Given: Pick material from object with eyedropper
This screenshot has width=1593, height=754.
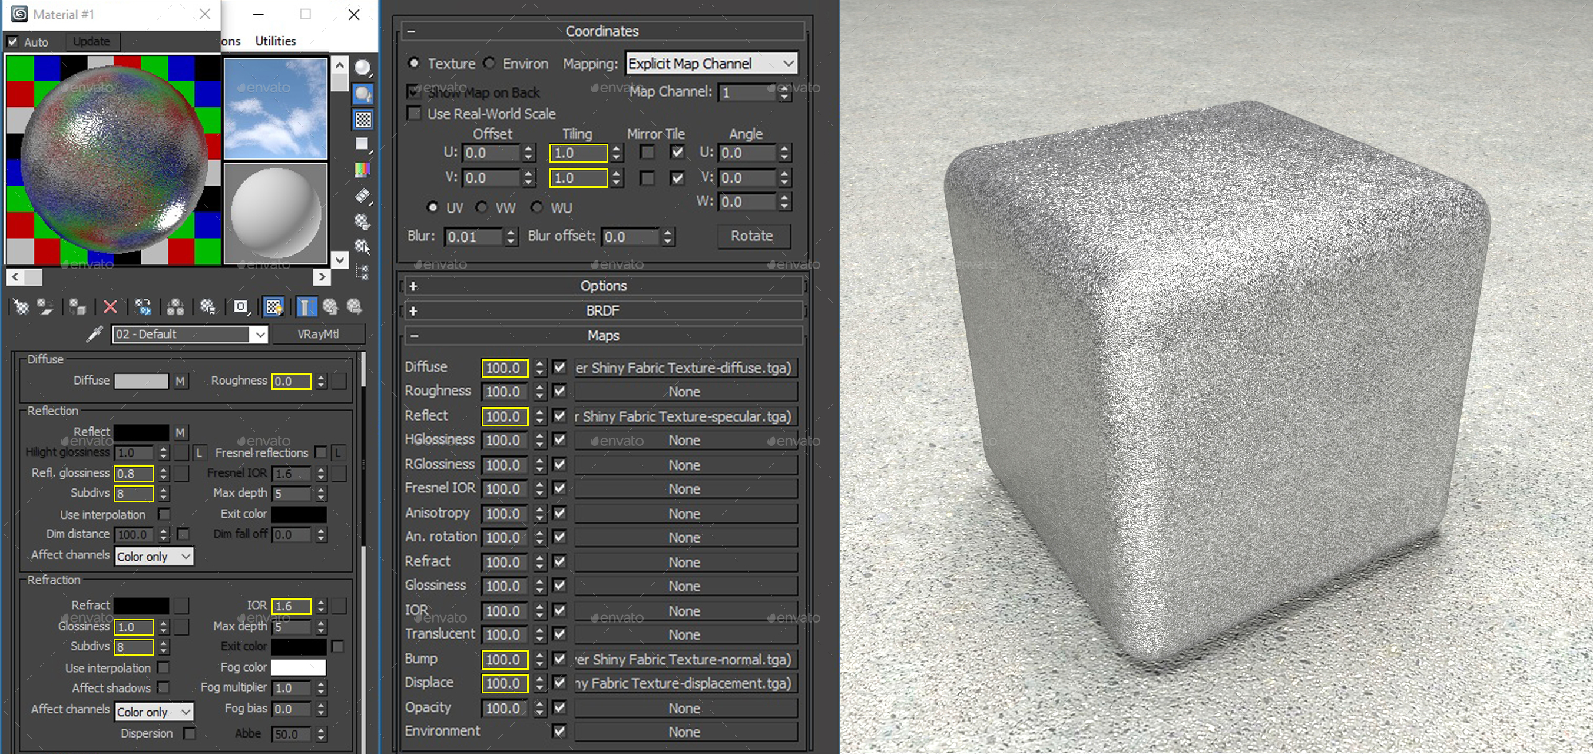Looking at the screenshot, I should pos(95,335).
